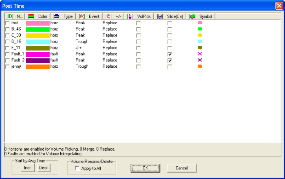Click the +/- column header icon

[108, 16]
